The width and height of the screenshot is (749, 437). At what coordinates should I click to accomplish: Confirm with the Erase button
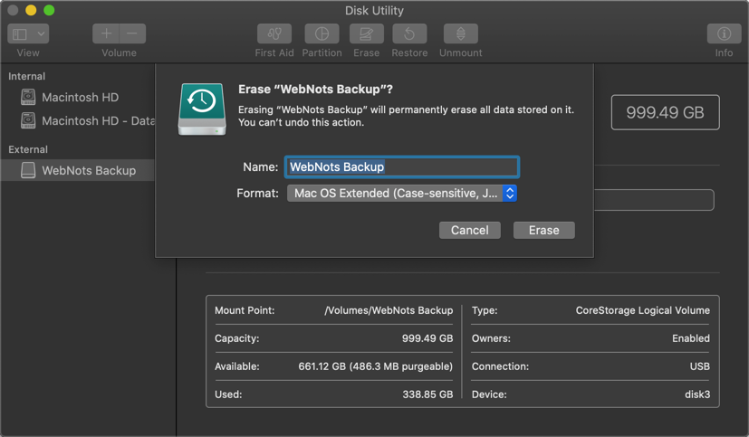pyautogui.click(x=543, y=230)
